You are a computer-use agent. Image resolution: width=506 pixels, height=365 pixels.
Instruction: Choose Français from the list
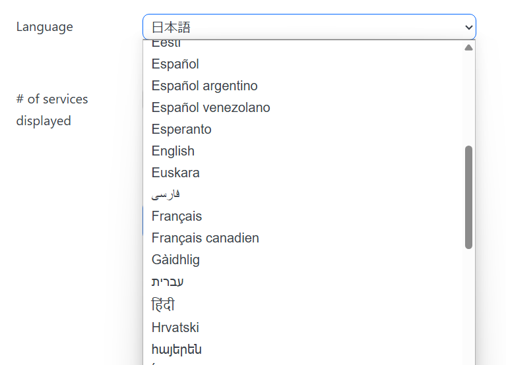tap(177, 216)
